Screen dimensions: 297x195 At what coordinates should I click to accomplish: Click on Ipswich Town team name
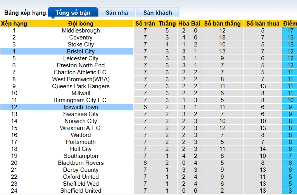click(81, 107)
